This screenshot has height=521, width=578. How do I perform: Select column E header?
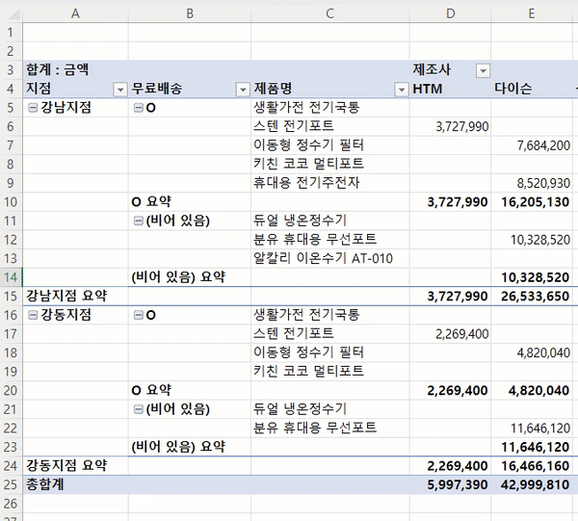tap(531, 14)
